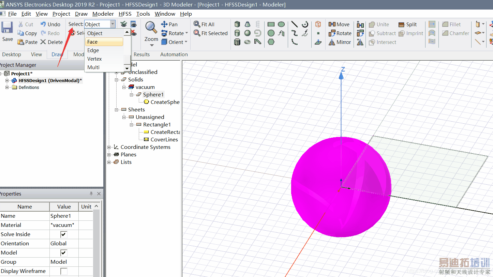Image resolution: width=493 pixels, height=277 pixels.
Task: Toggle the Solve Inside checkbox
Action: [64, 234]
